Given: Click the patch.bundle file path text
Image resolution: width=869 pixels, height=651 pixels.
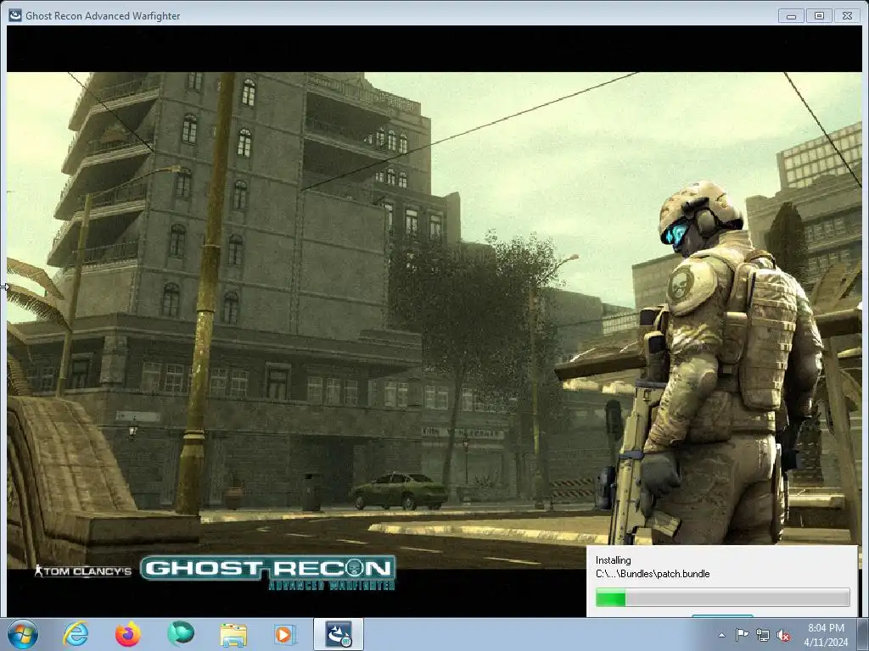Looking at the screenshot, I should pyautogui.click(x=653, y=574).
